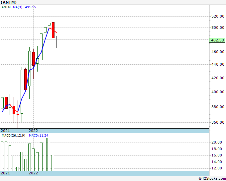Click the 20.00 MACD axis label
This screenshot has width=226, height=181.
[x=216, y=142]
